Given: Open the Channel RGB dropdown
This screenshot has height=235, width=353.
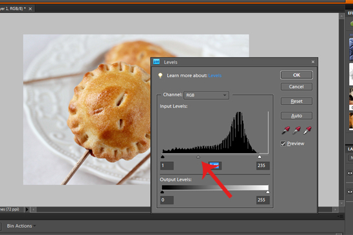Looking at the screenshot, I should coord(206,95).
